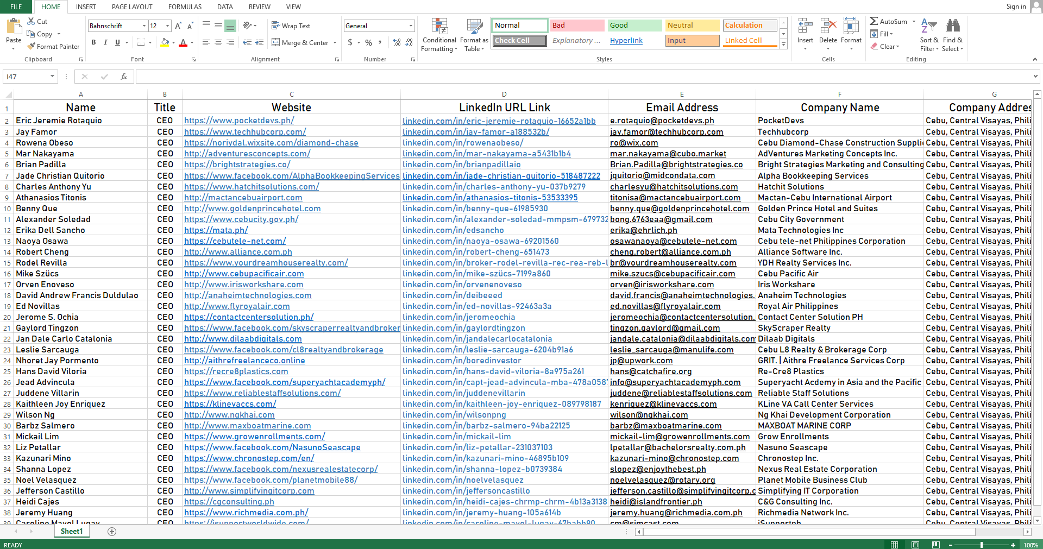Open the borders tool icon
This screenshot has width=1043, height=549.
click(141, 42)
